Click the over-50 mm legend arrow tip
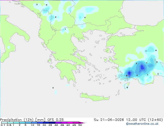Image resolution: width=164 pixels, height=126 pixels. [x=82, y=123]
